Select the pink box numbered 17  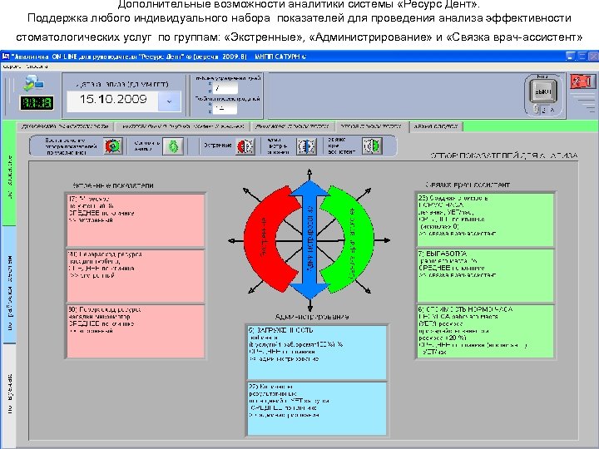[136, 220]
